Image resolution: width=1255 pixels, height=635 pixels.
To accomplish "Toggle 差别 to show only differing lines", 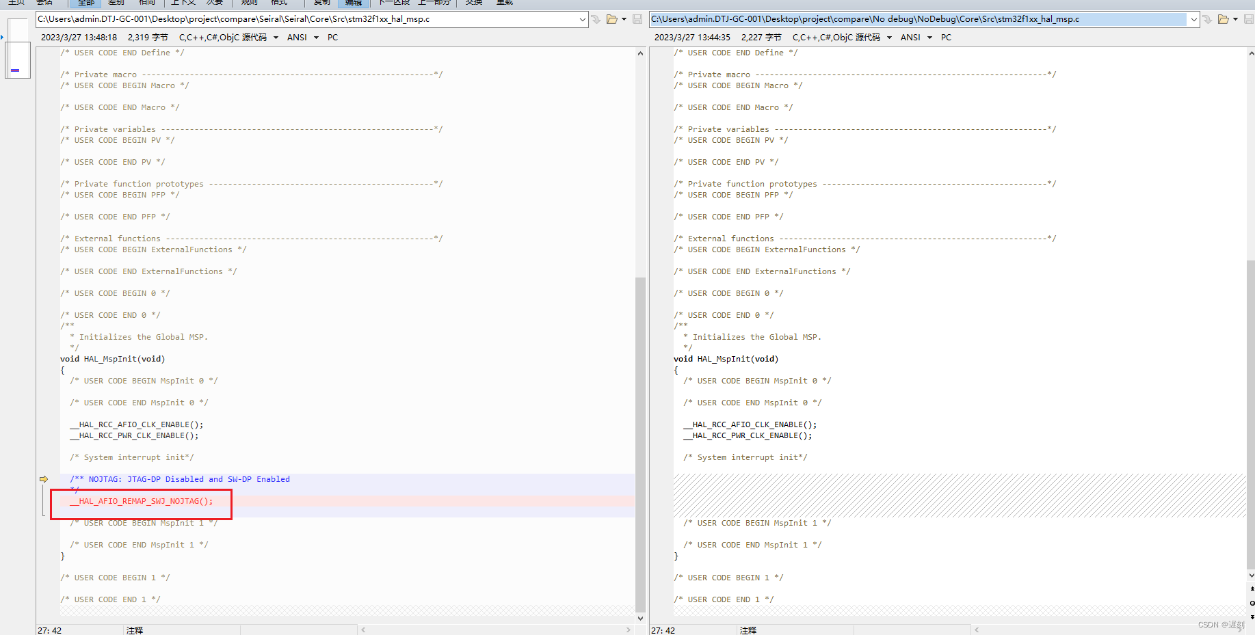I will click(115, 3).
